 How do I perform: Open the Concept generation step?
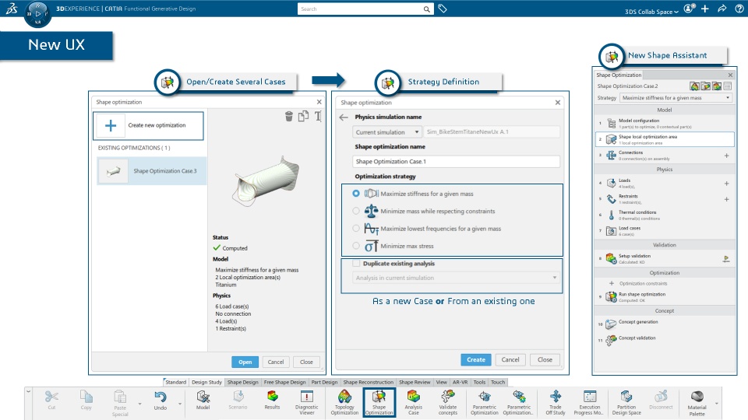(665, 324)
